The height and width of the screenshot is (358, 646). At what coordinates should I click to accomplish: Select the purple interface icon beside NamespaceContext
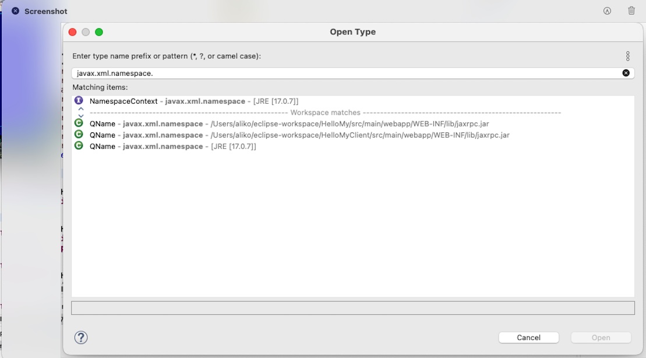[79, 99]
